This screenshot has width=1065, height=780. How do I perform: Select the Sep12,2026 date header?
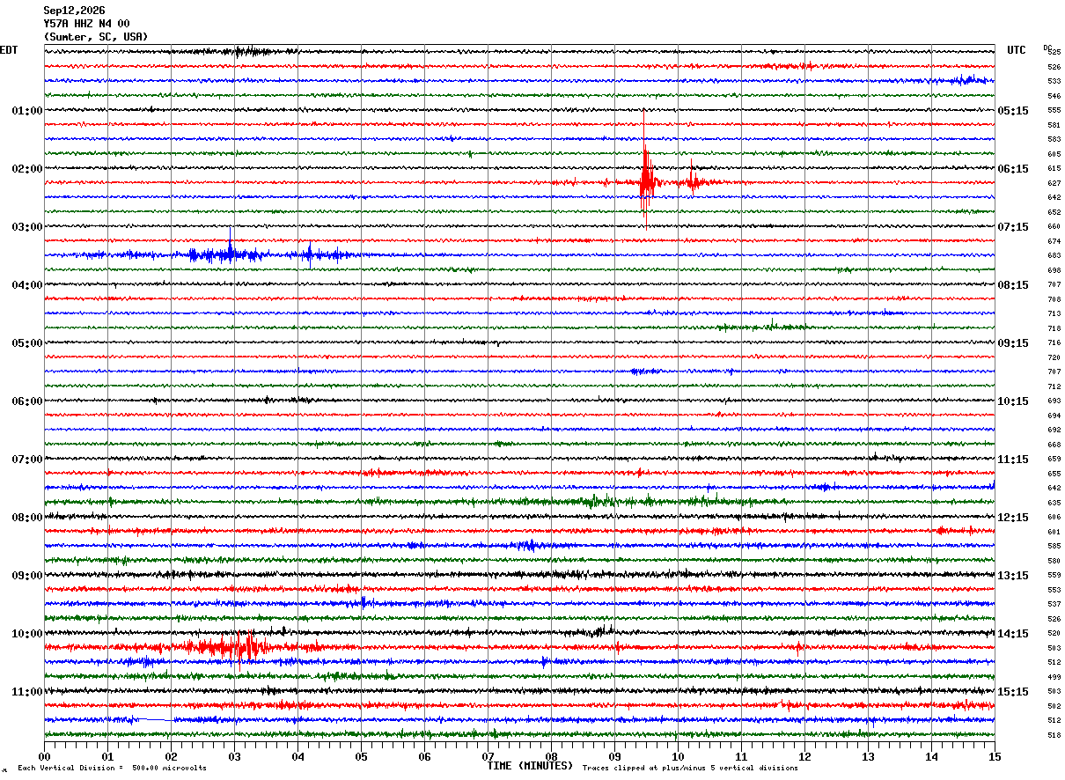pyautogui.click(x=74, y=11)
